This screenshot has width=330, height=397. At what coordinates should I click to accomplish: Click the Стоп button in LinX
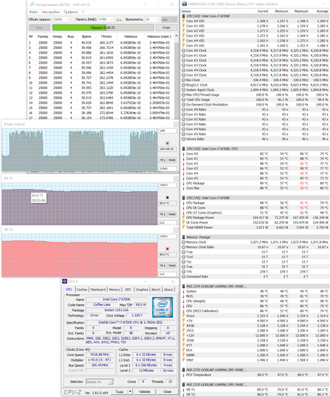pos(166,28)
